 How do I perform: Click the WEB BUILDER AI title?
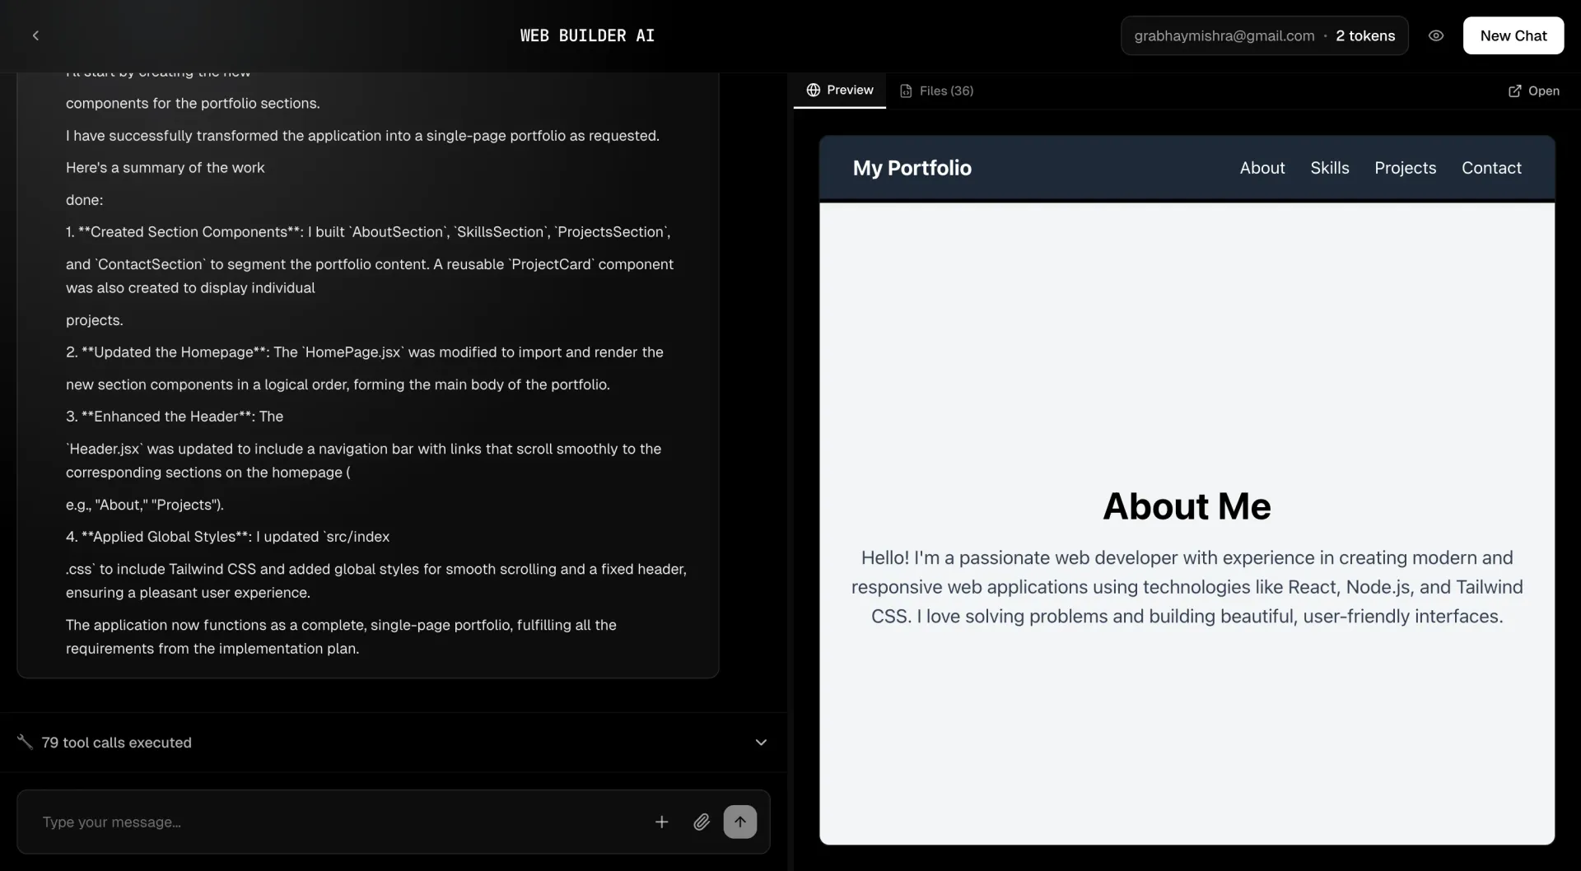587,35
